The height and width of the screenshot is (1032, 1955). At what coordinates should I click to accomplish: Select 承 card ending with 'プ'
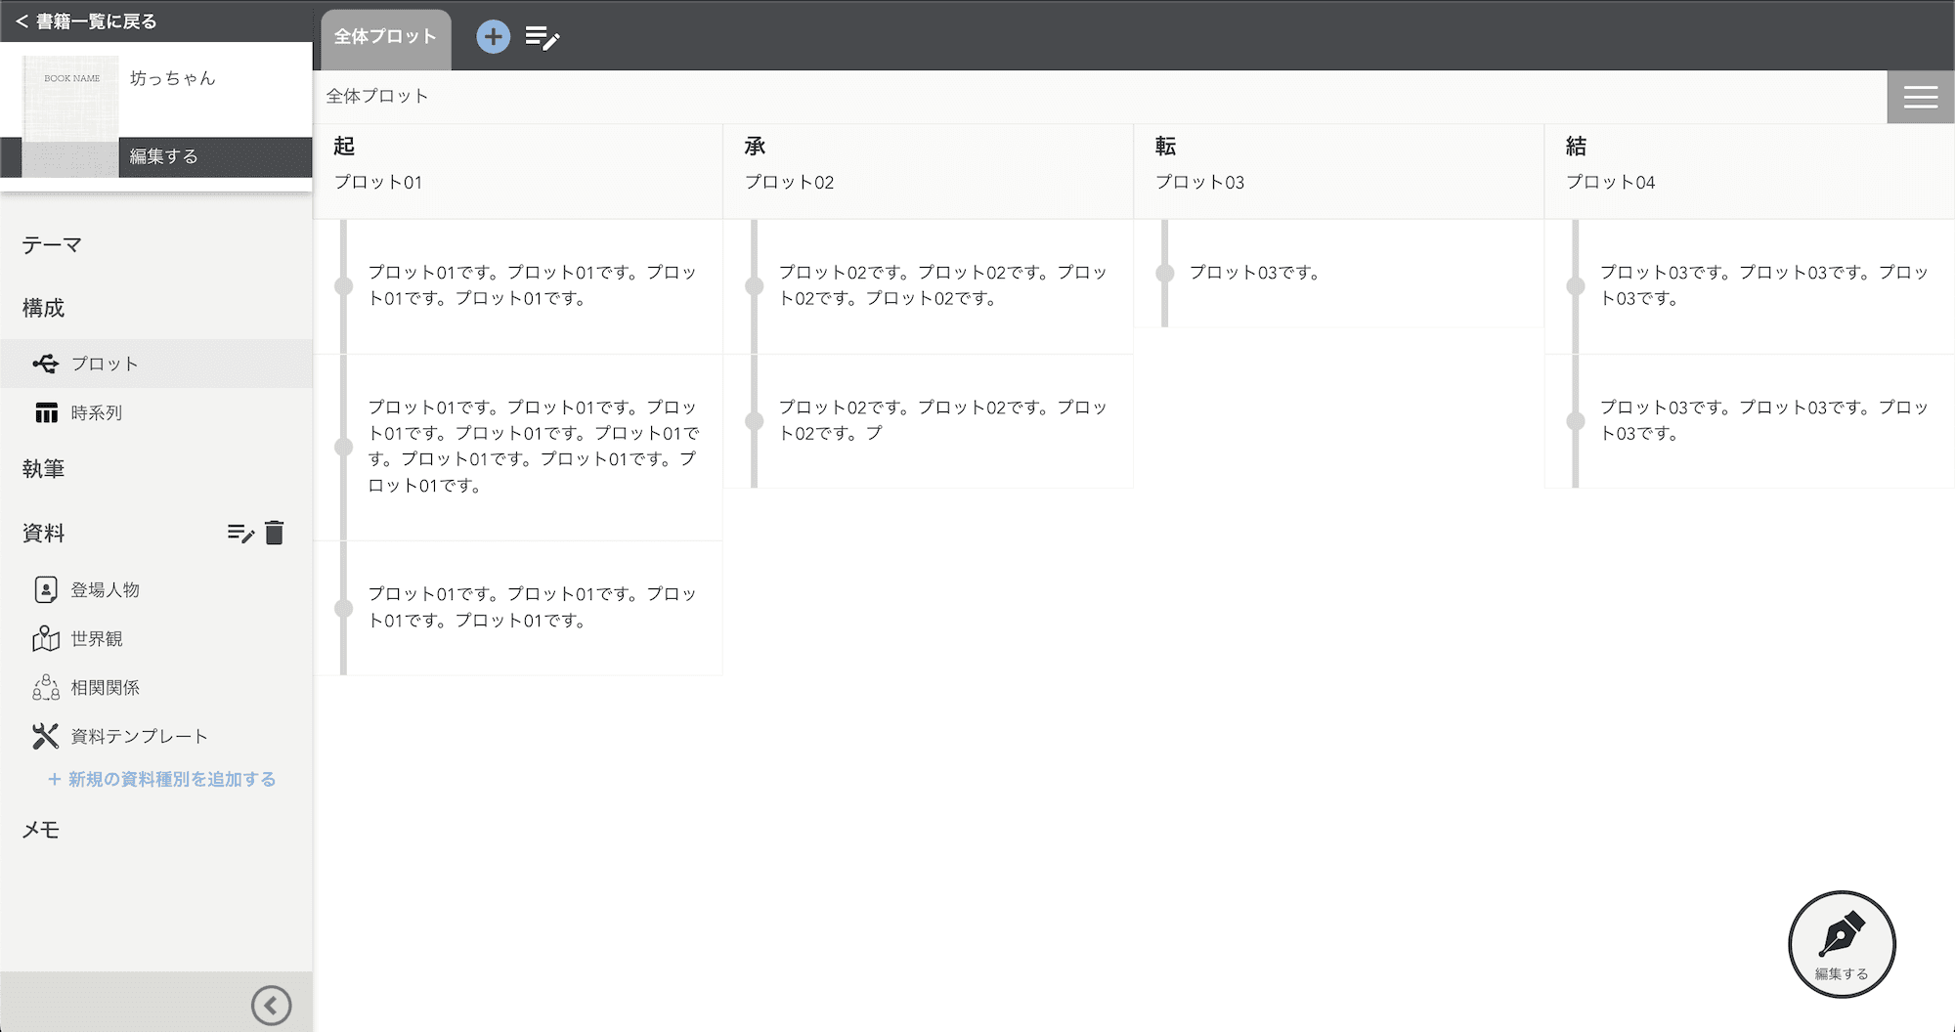[929, 421]
